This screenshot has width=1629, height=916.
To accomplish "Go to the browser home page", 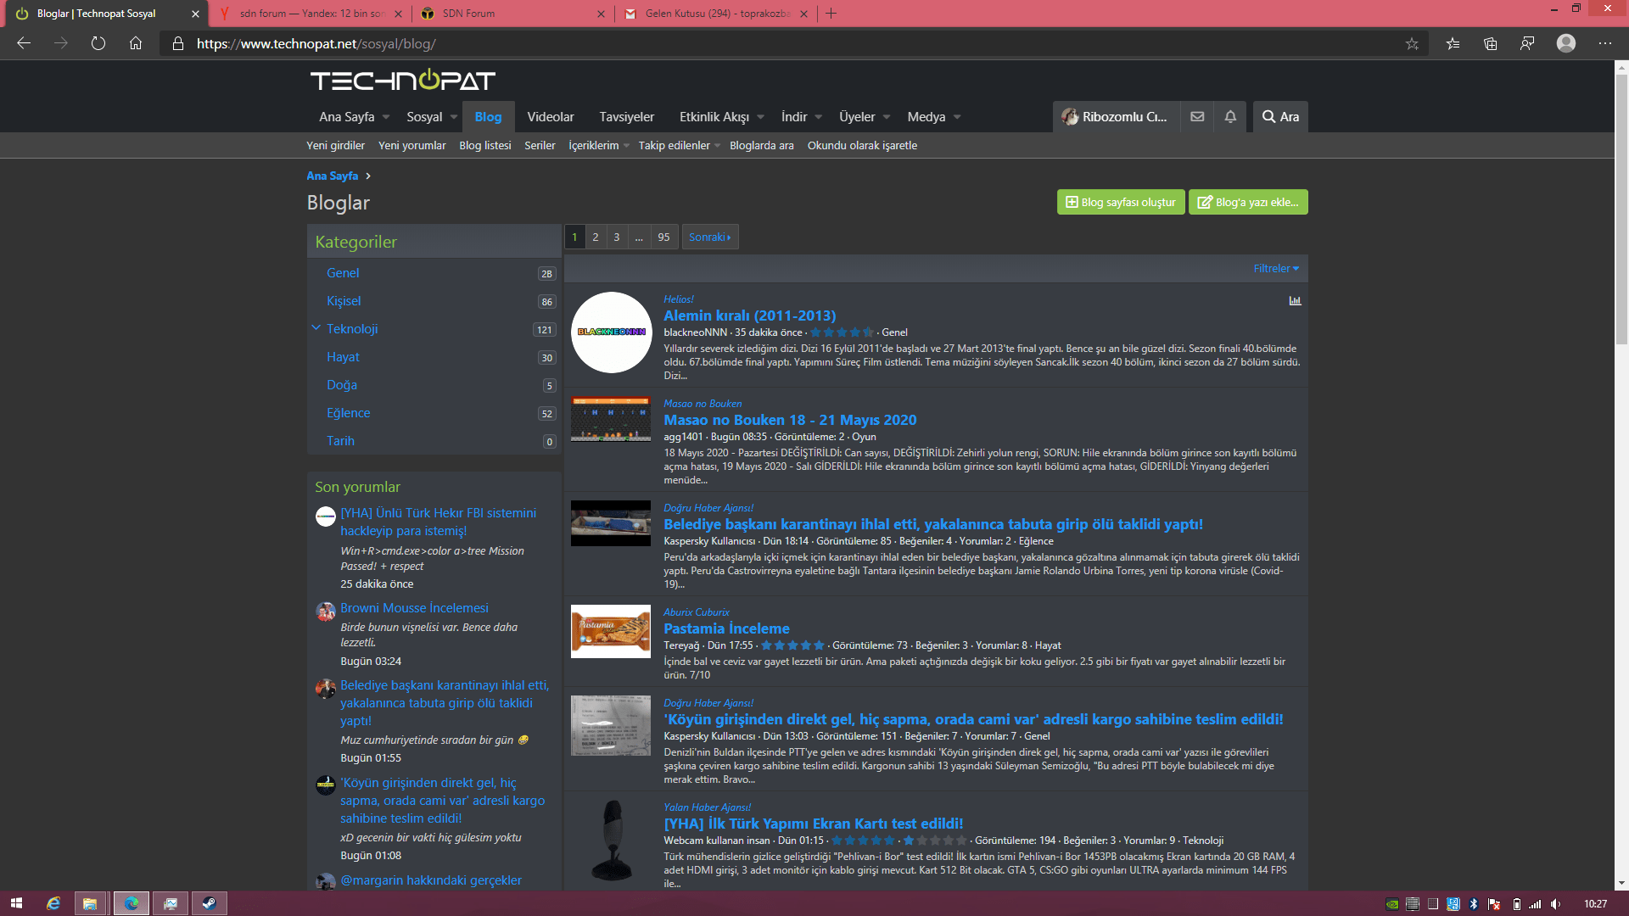I will (136, 43).
